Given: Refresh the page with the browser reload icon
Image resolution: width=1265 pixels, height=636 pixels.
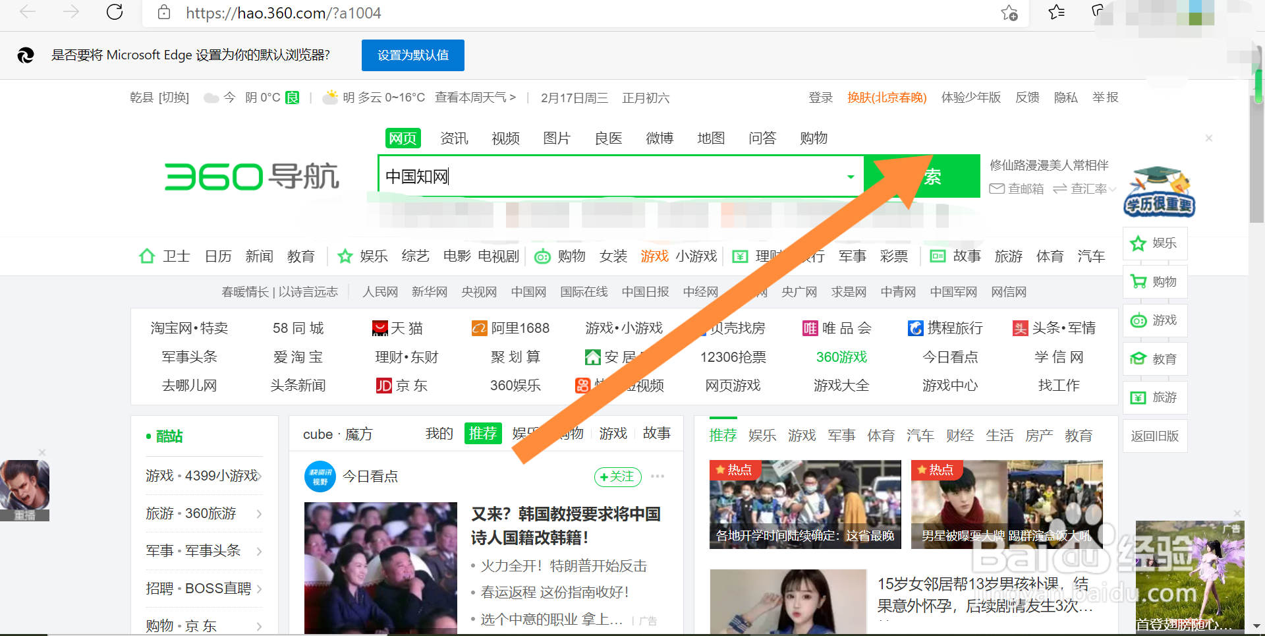Looking at the screenshot, I should pos(113,13).
